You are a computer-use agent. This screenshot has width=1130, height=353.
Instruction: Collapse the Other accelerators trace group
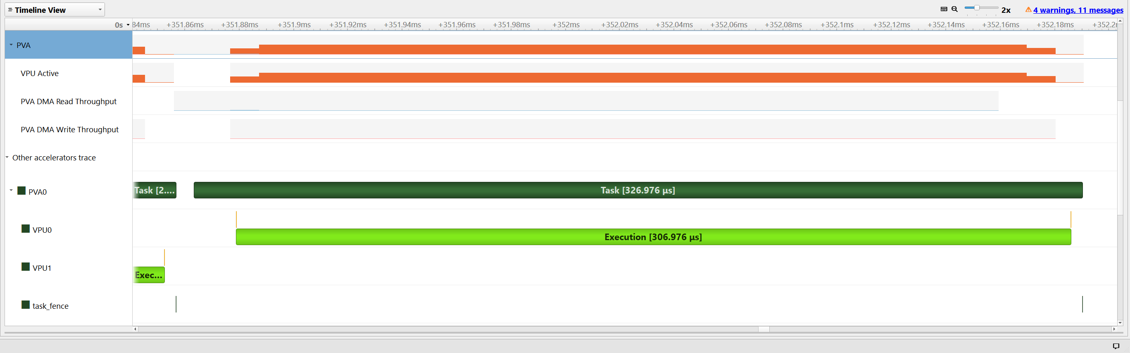(7, 157)
